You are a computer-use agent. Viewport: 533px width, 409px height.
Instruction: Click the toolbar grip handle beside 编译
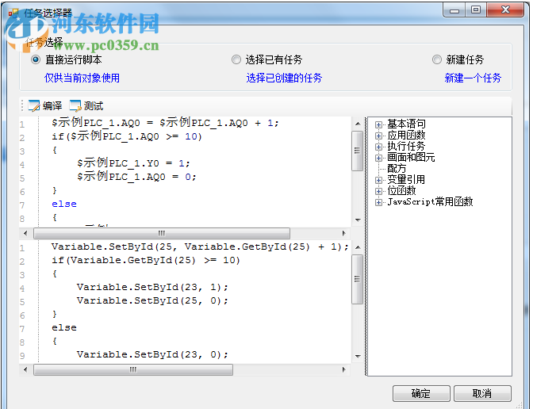22,105
